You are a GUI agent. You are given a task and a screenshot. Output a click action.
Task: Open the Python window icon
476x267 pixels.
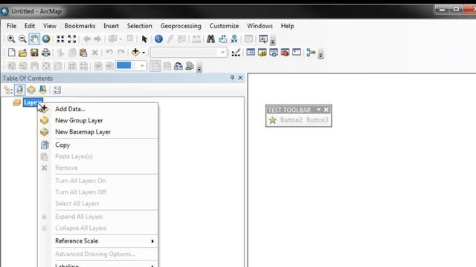pyautogui.click(x=297, y=52)
